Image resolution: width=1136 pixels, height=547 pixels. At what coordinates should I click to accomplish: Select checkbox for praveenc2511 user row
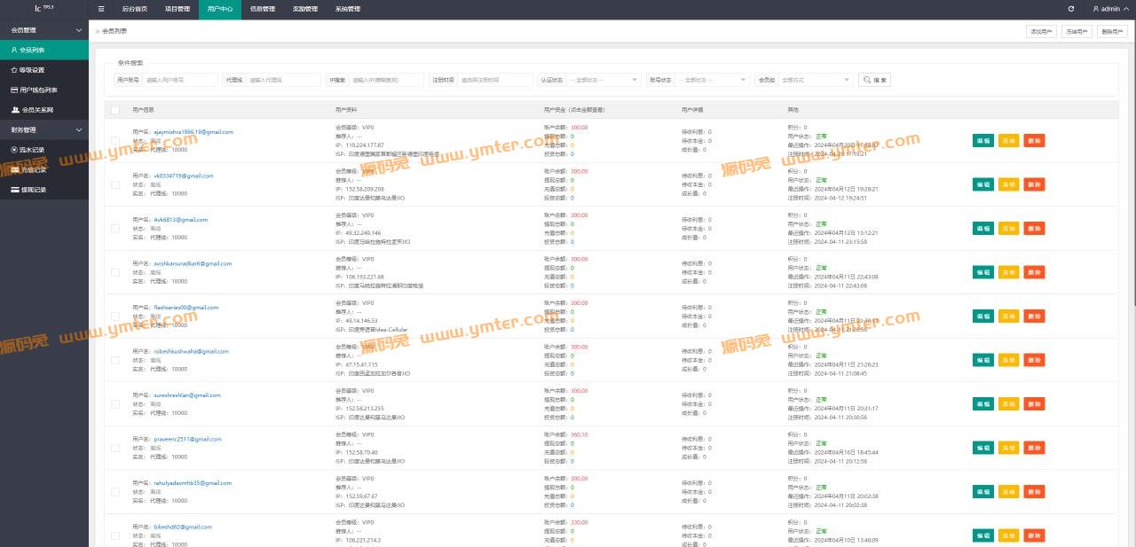(115, 448)
